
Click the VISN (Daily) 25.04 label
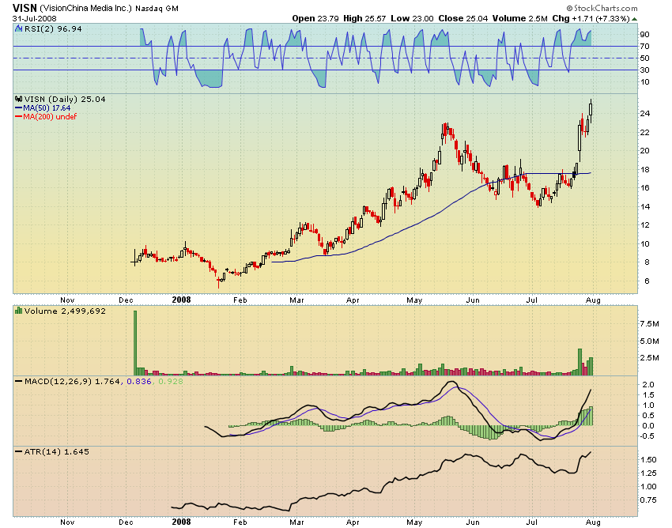tap(65, 99)
